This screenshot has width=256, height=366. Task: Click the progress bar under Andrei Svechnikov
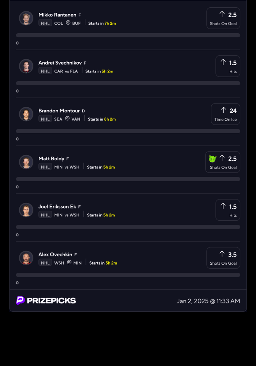(128, 83)
